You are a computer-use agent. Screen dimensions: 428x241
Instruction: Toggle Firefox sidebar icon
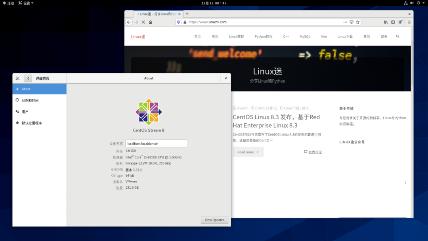pyautogui.click(x=393, y=22)
